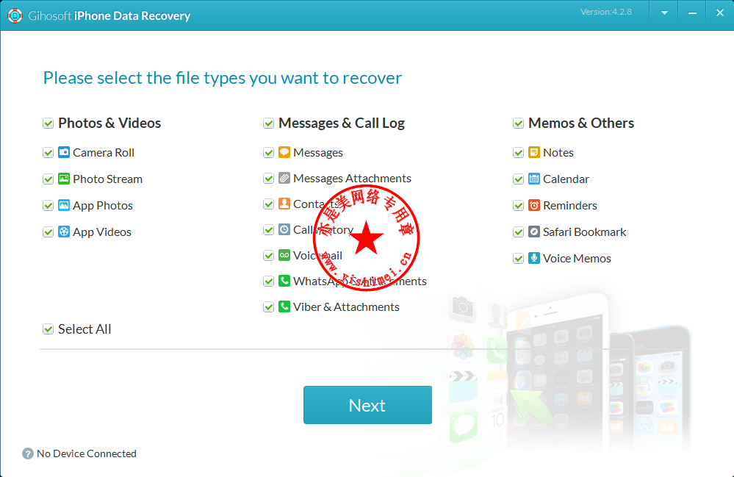Open the title bar dropdown menu arrow
The image size is (734, 477).
point(664,13)
